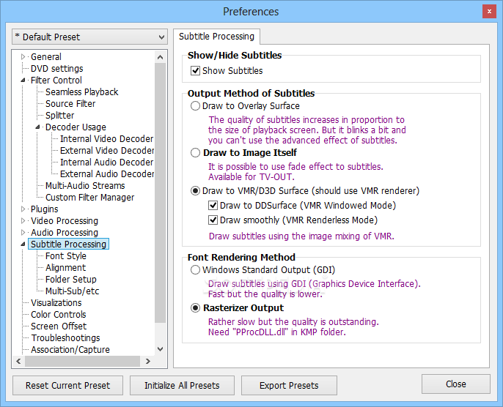
Task: Open Troubleshootings settings
Action: coord(65,338)
